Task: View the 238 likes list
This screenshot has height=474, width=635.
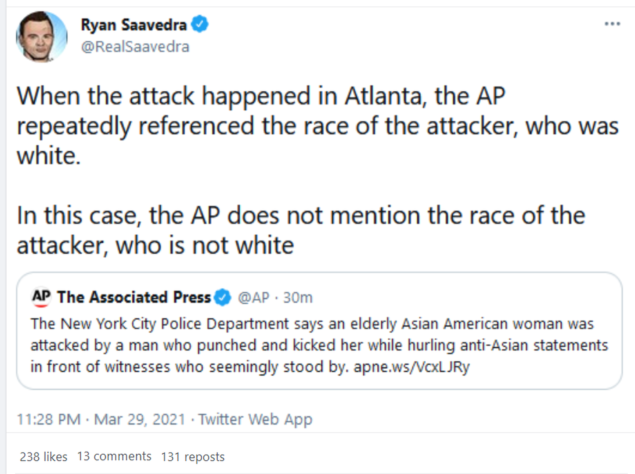Action: (x=43, y=457)
